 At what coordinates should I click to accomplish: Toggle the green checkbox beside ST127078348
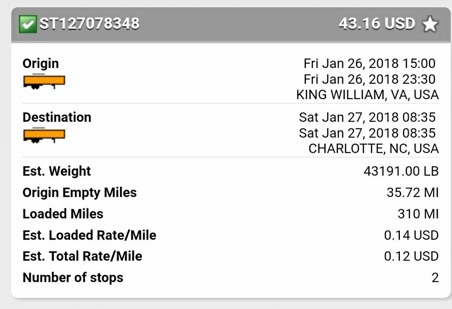coord(28,24)
